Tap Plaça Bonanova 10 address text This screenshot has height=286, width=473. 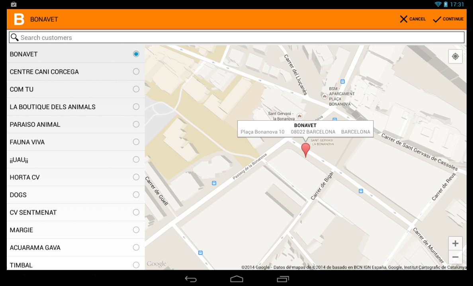(262, 132)
